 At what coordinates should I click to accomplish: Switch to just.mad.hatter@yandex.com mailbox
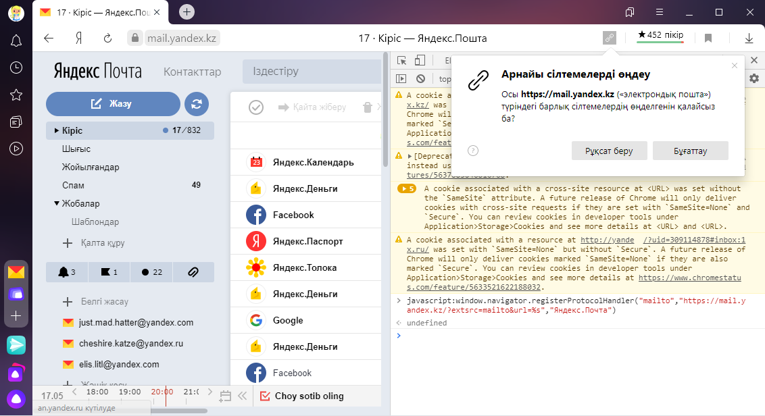[128, 322]
